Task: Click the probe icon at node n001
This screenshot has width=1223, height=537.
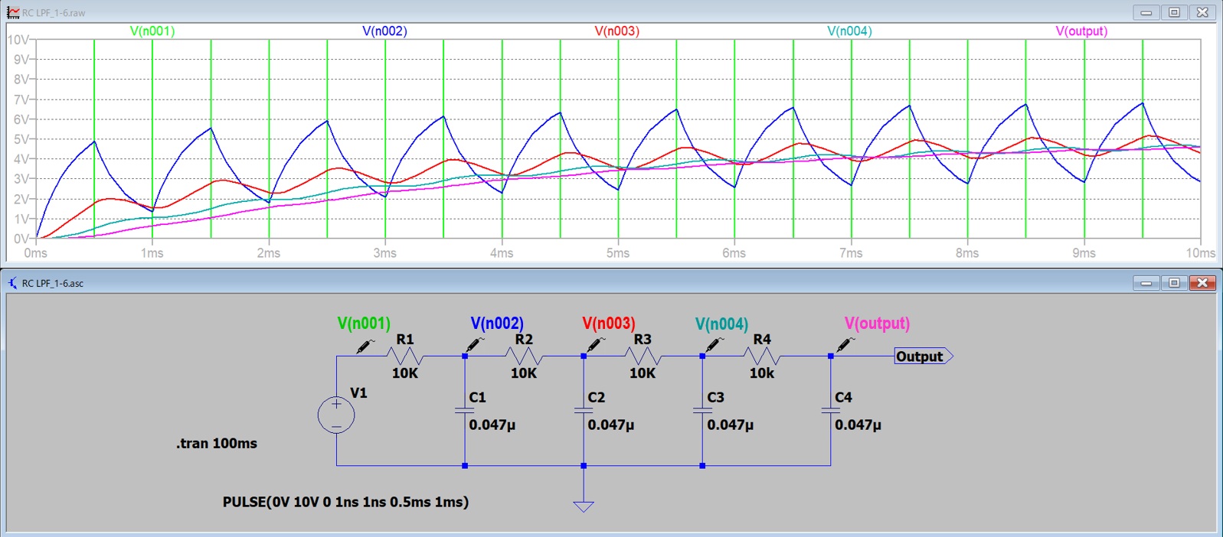Action: pos(365,346)
